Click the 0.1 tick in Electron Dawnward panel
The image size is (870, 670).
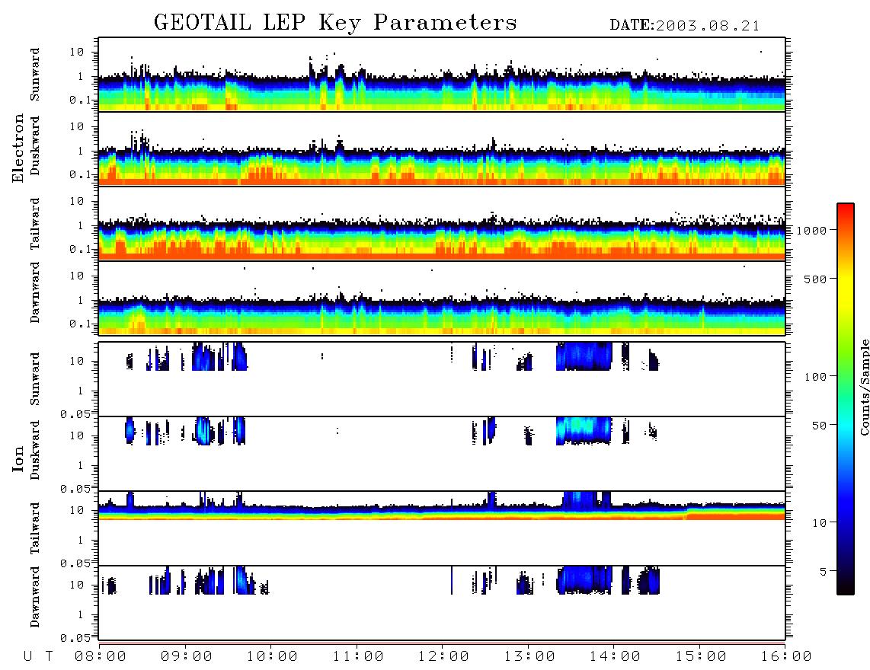tap(80, 324)
